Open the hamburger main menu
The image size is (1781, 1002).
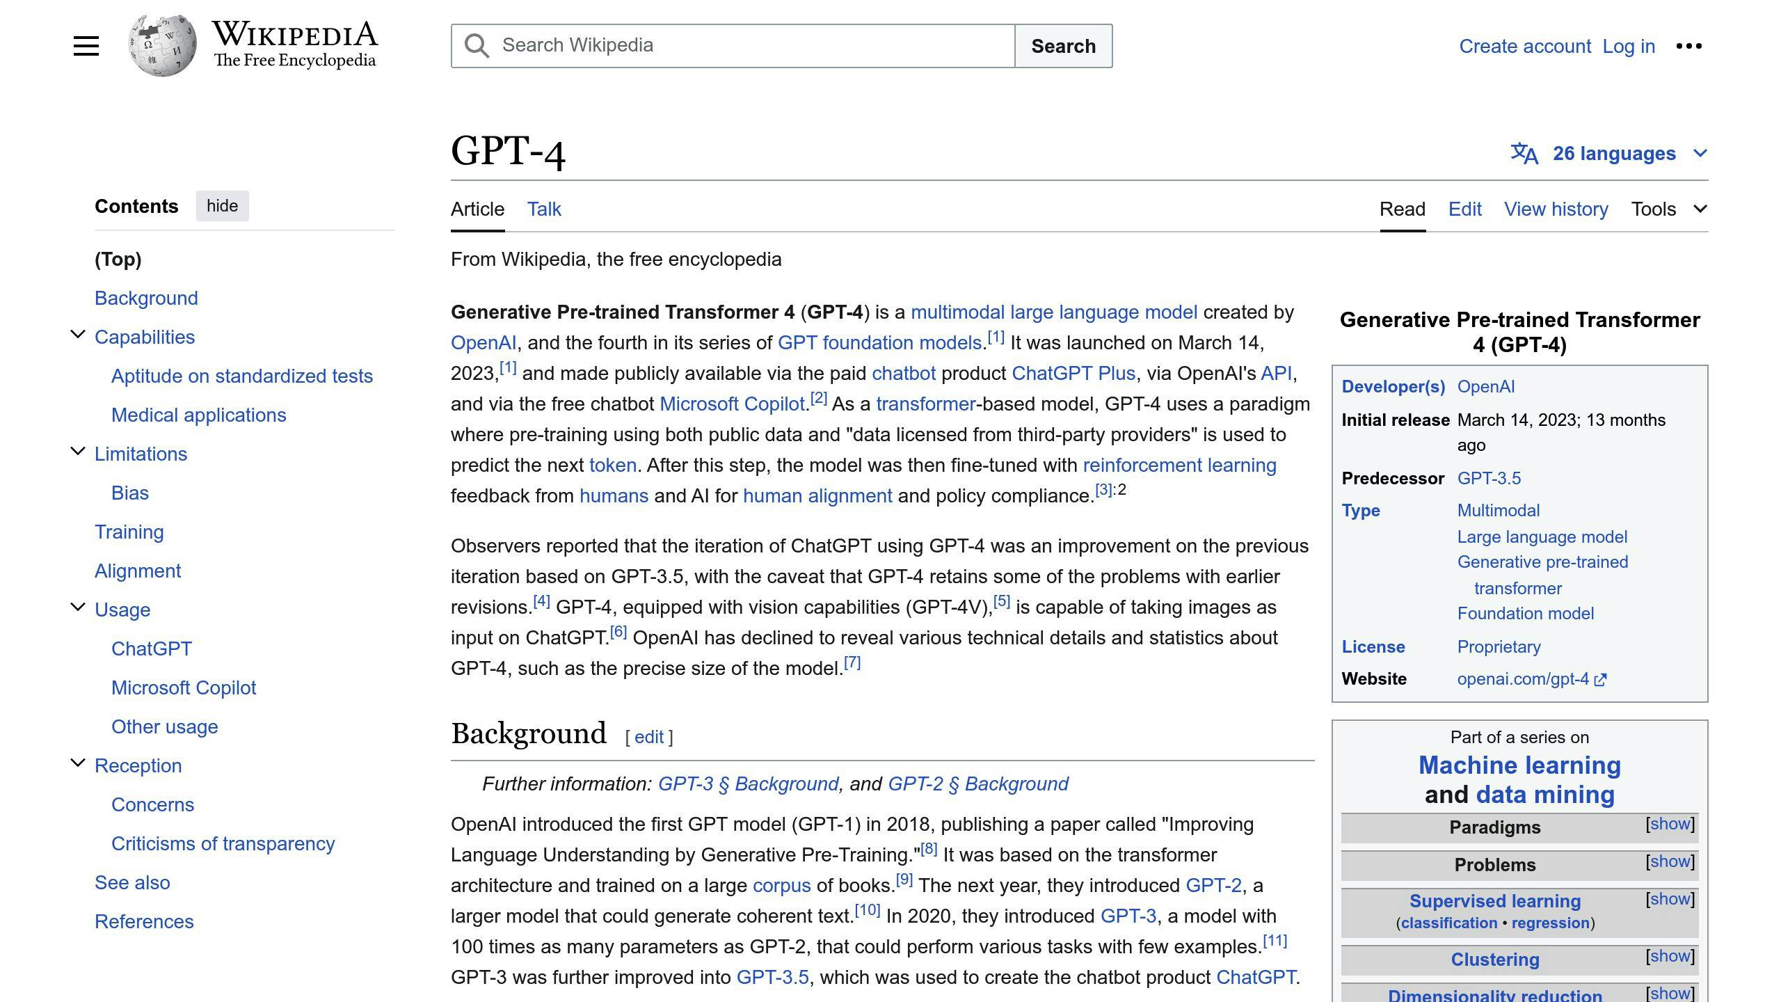click(x=86, y=46)
